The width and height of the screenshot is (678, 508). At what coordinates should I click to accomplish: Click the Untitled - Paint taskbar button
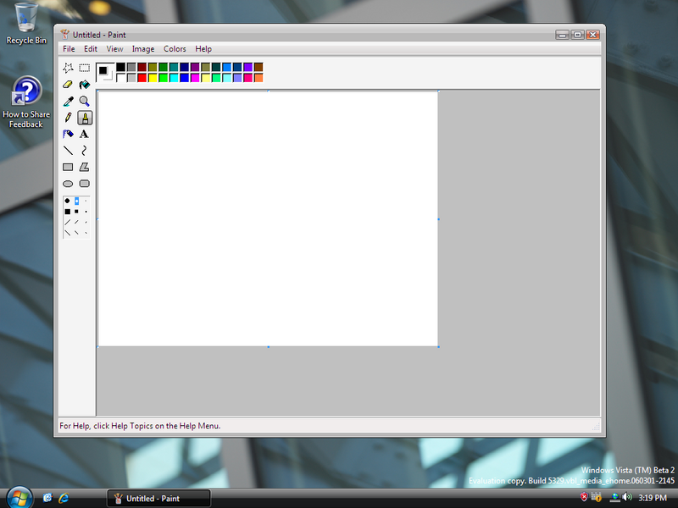pyautogui.click(x=158, y=499)
